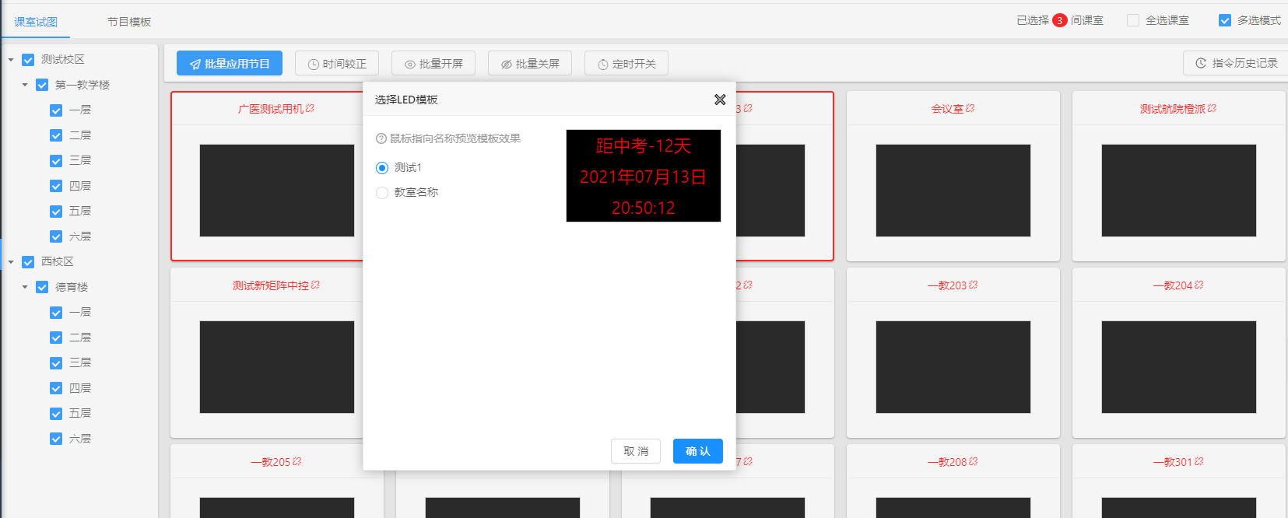Click the 一教301 classroom title
1288x518 pixels.
tap(1173, 462)
